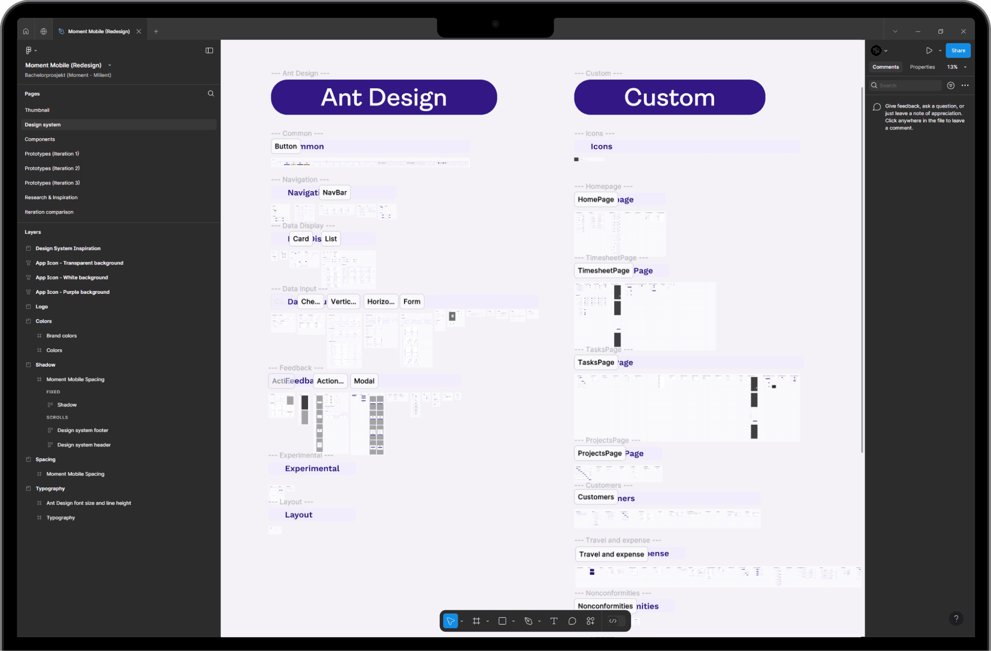This screenshot has height=651, width=991.
Task: Select the Text tool
Action: coord(554,621)
